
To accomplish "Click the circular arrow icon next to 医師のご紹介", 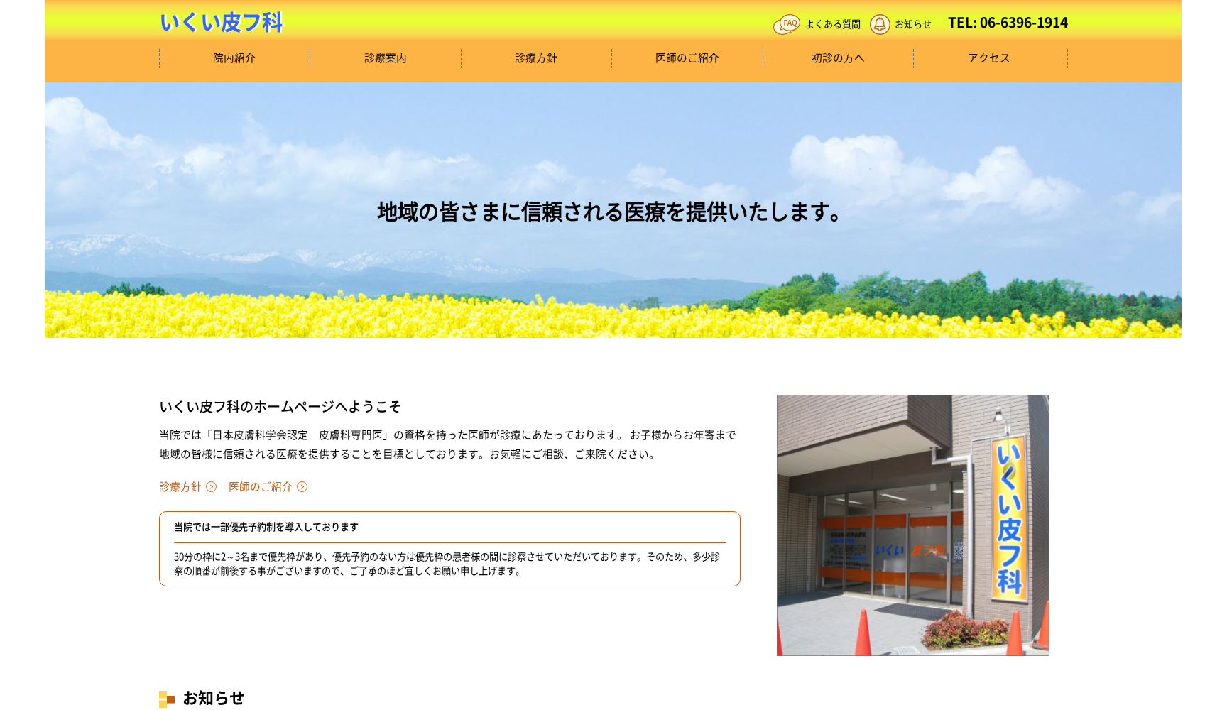I will click(304, 487).
